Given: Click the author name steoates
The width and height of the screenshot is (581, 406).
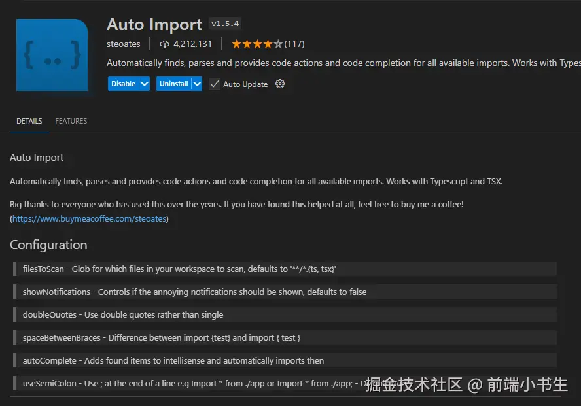Looking at the screenshot, I should coord(123,44).
